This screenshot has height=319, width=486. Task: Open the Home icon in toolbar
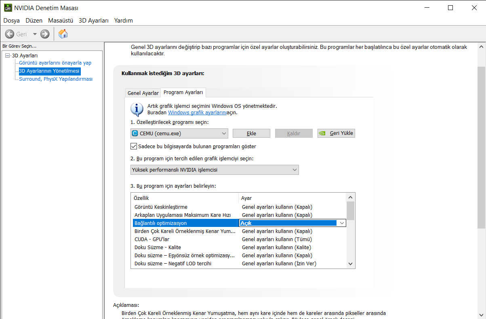(63, 34)
